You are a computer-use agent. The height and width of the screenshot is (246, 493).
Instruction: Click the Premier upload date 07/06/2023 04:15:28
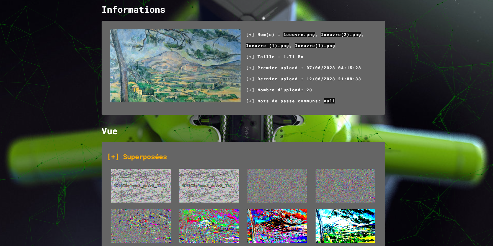[x=334, y=68]
